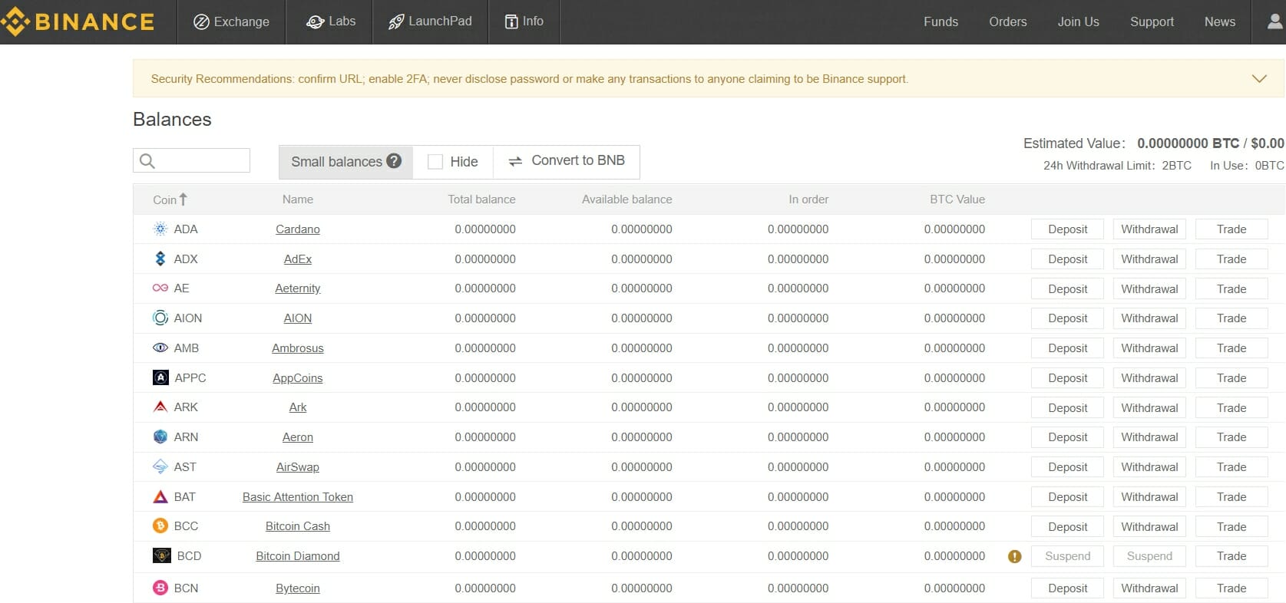Viewport: 1286px width, 603px height.
Task: Open the Orders menu
Action: pyautogui.click(x=1007, y=21)
